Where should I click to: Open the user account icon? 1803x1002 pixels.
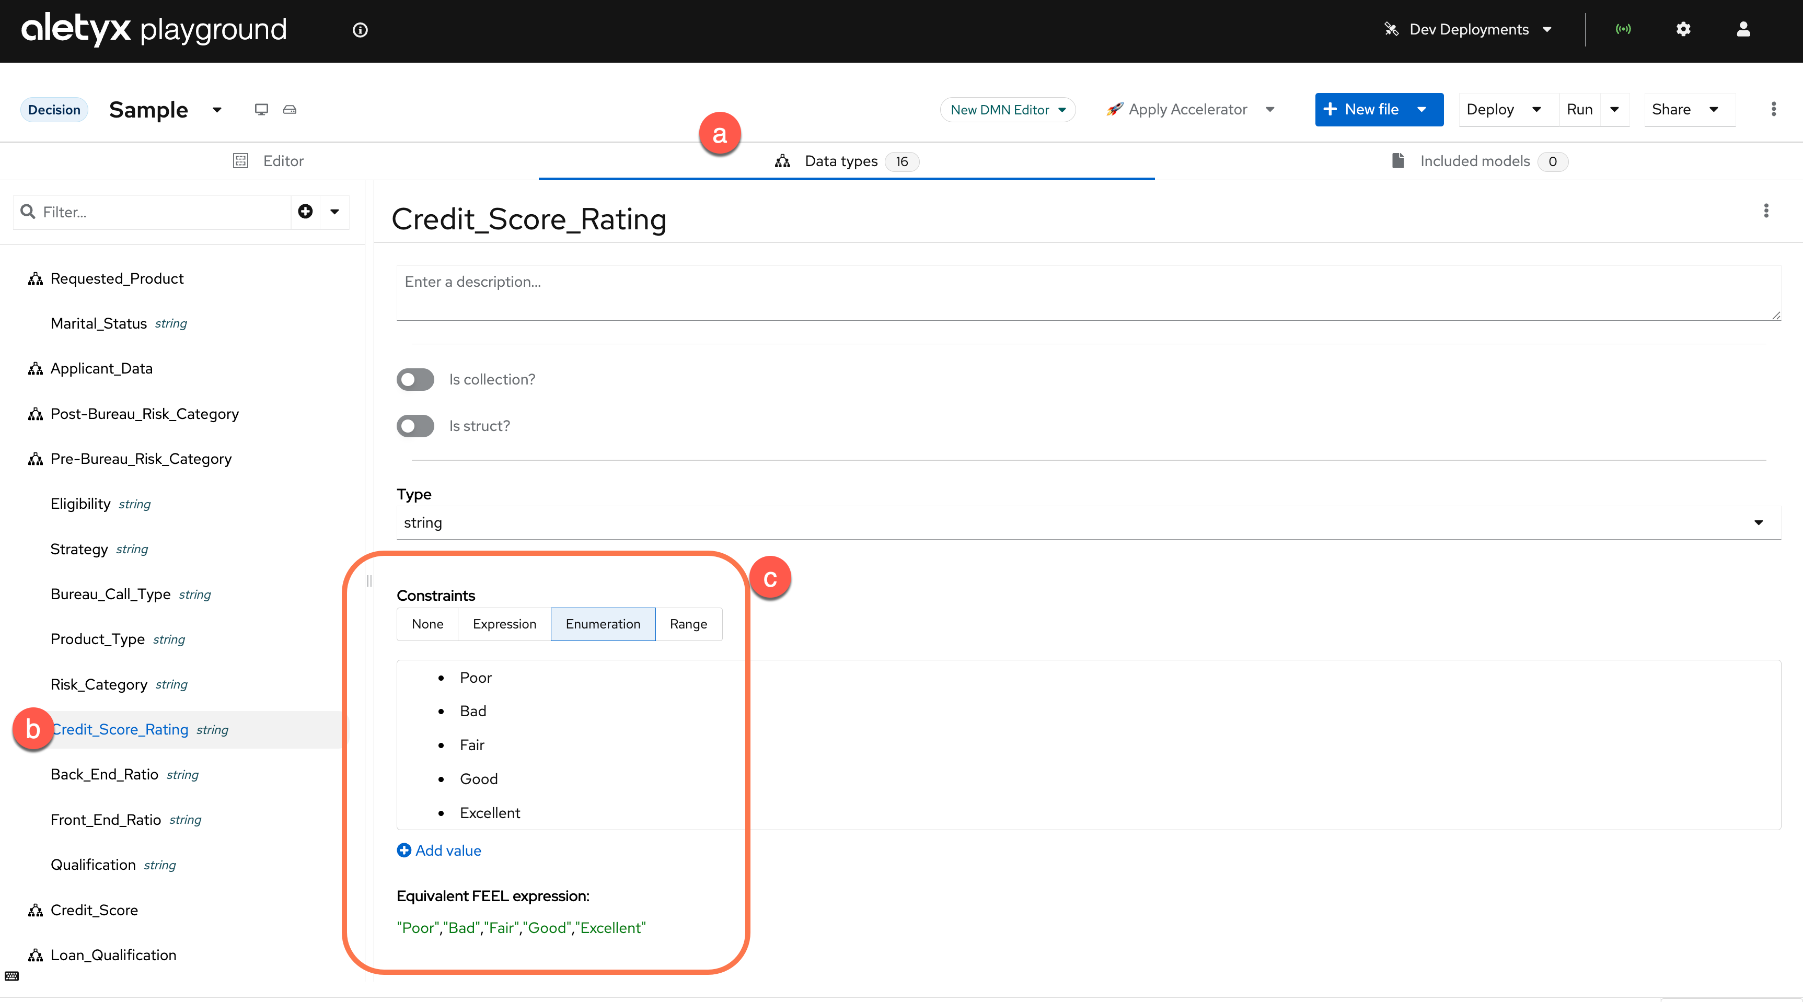1743,29
